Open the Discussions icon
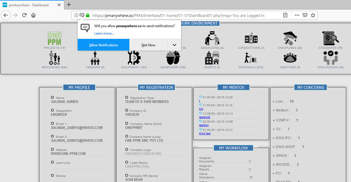Image resolution: width=351 pixels, height=182 pixels. point(330,58)
